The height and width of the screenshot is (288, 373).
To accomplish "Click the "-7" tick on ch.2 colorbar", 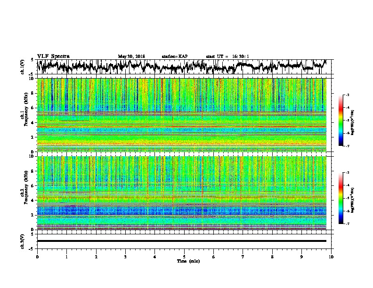I will point(347,224).
